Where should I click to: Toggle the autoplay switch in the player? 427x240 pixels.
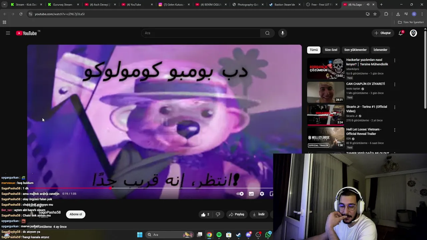pos(240,194)
